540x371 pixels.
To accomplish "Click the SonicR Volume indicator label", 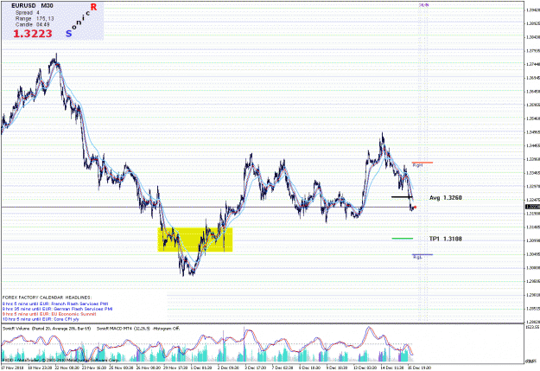I will tap(47, 329).
